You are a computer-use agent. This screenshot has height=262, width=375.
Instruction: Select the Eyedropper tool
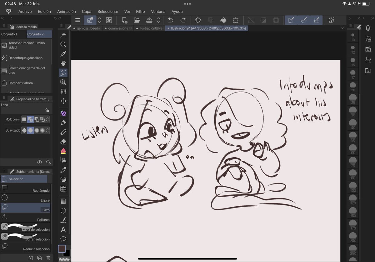coord(63,54)
